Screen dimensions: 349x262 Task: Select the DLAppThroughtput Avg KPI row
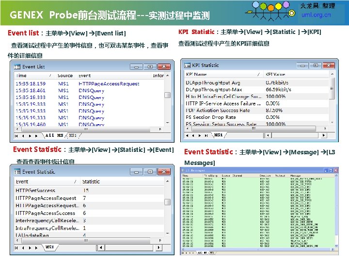(x=256, y=83)
